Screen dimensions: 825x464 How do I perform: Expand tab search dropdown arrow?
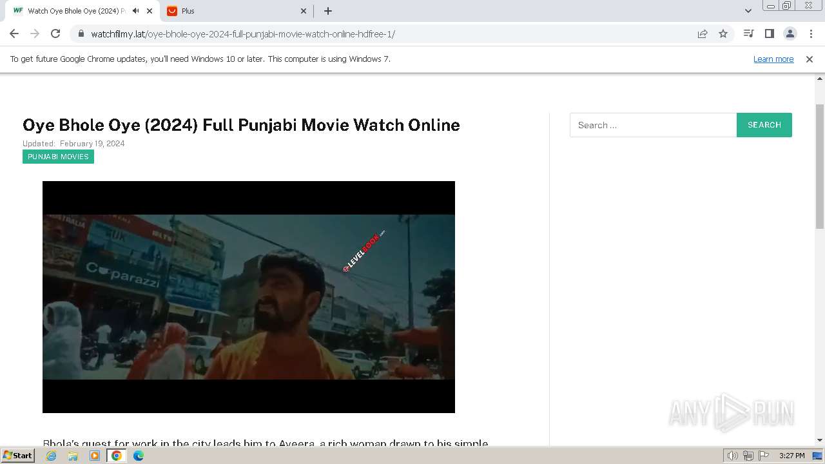tap(748, 11)
